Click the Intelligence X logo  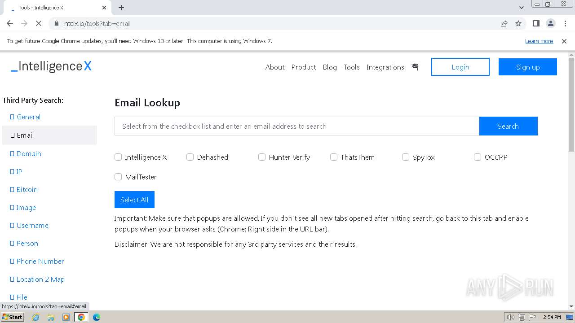(51, 66)
